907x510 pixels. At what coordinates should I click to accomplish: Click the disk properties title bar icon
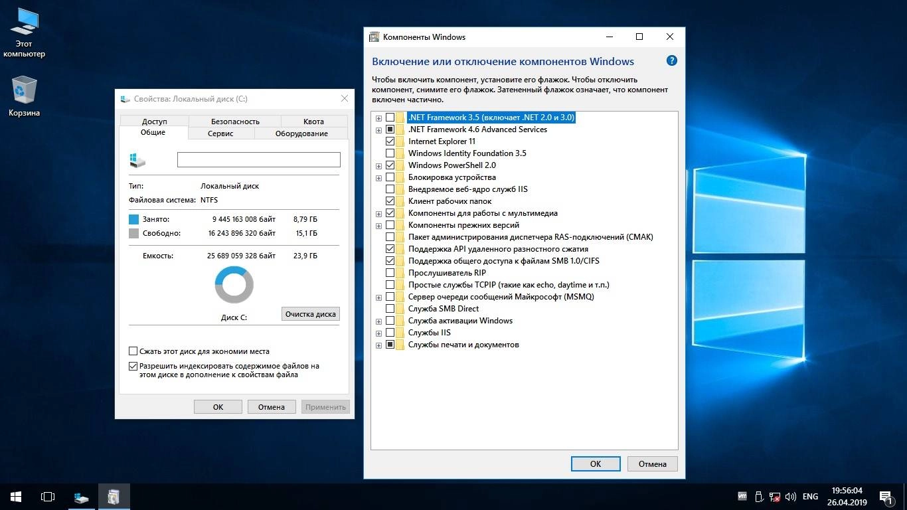point(125,99)
